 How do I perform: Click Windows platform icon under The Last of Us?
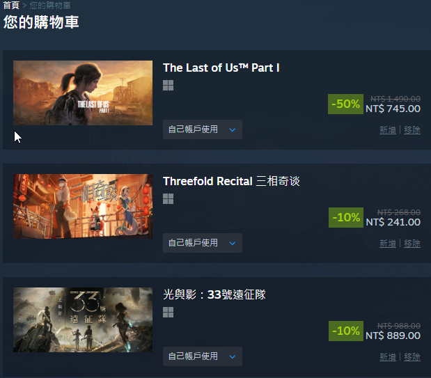[x=168, y=85]
